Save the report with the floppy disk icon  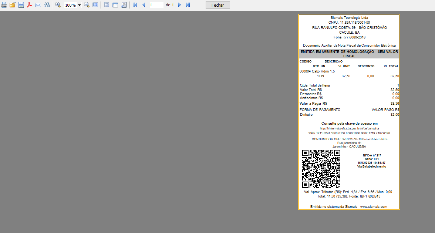coord(21,5)
